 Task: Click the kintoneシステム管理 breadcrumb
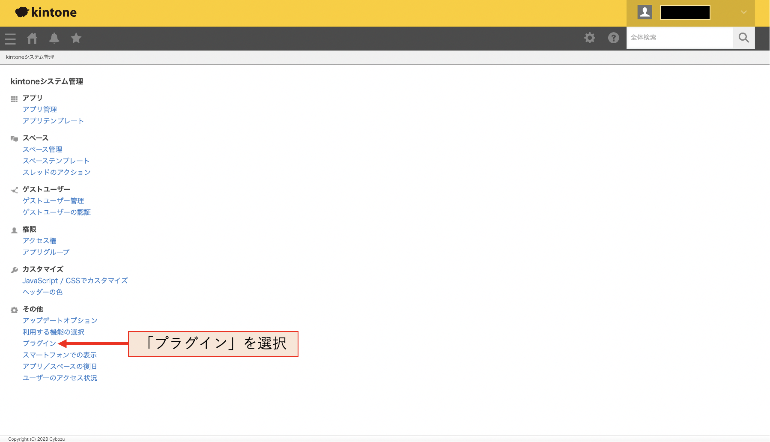tap(30, 57)
